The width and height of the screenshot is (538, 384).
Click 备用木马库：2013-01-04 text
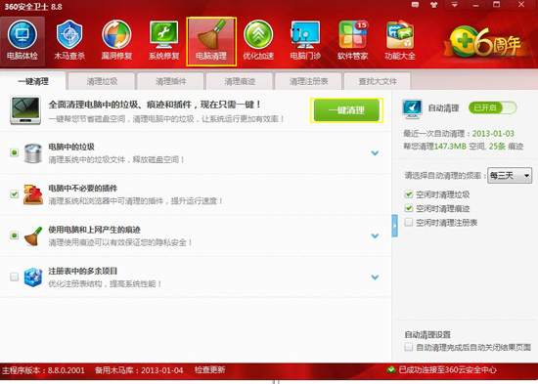(x=139, y=370)
